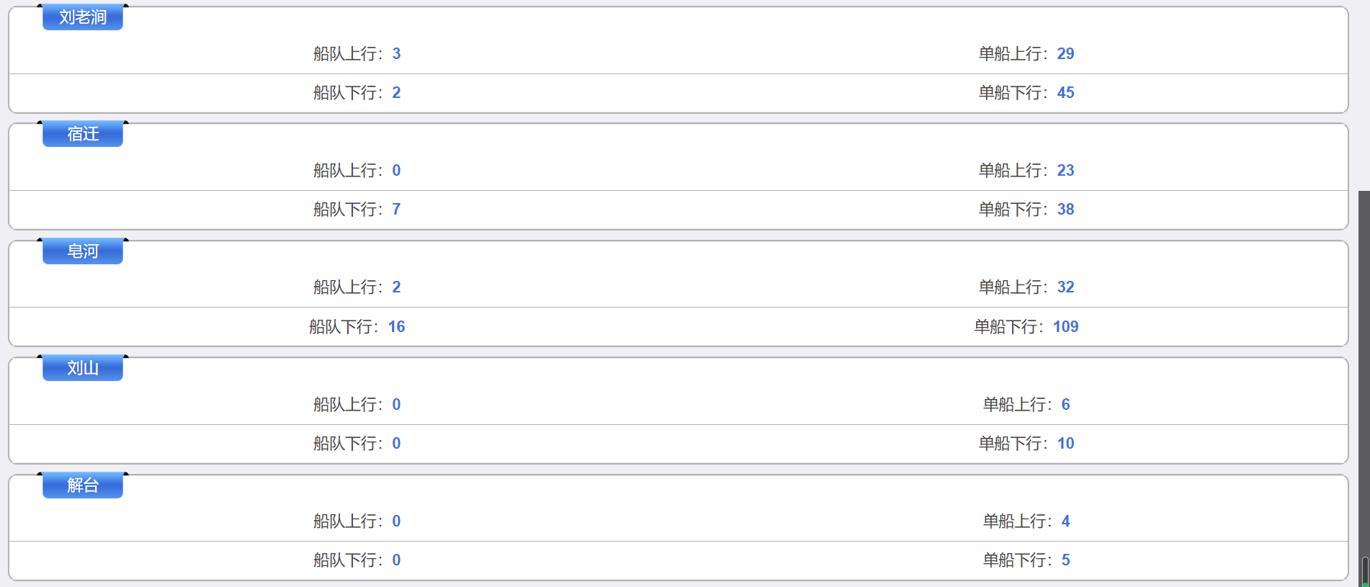Click 皂河 船队下行 value 16

tap(396, 327)
